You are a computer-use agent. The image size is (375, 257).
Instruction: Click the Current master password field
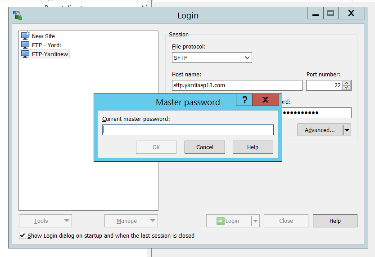pyautogui.click(x=188, y=130)
